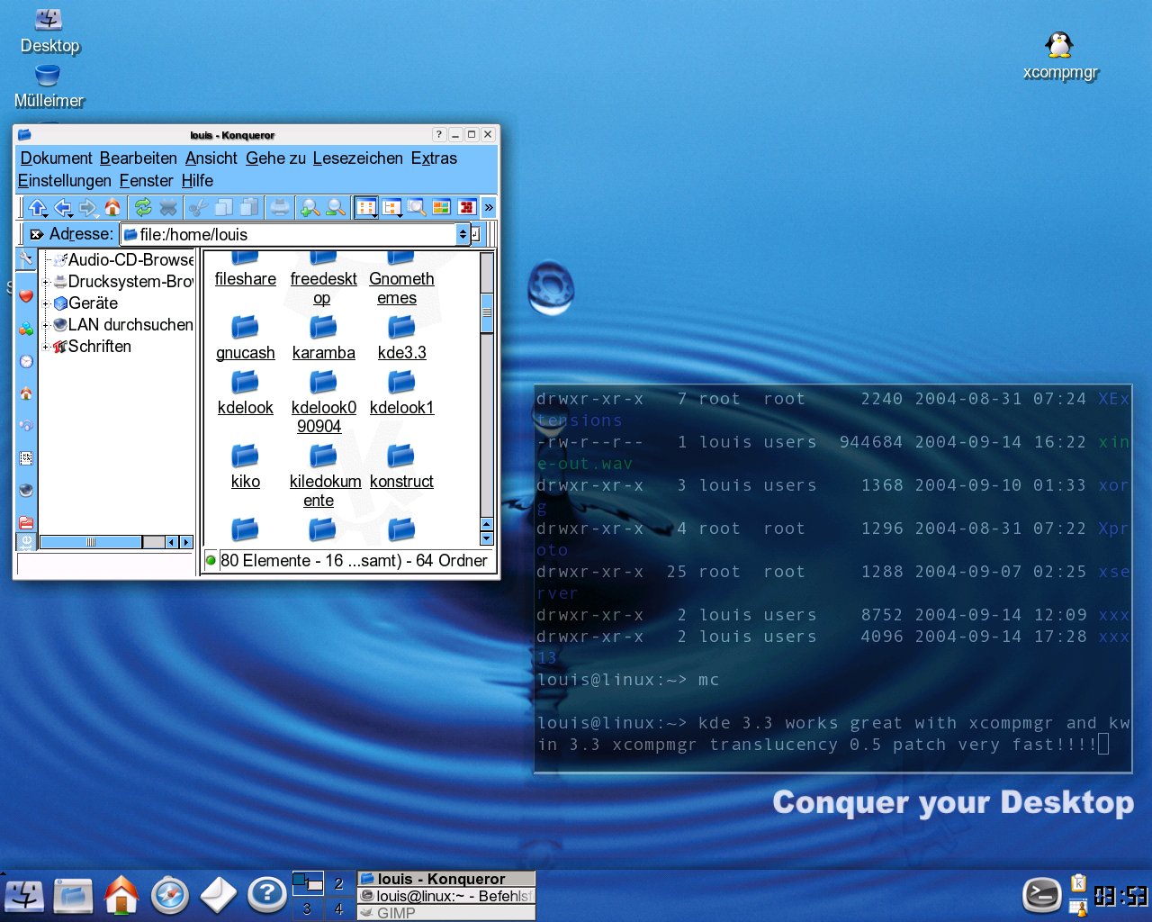
Task: Open the Hilfe menu
Action: (197, 181)
